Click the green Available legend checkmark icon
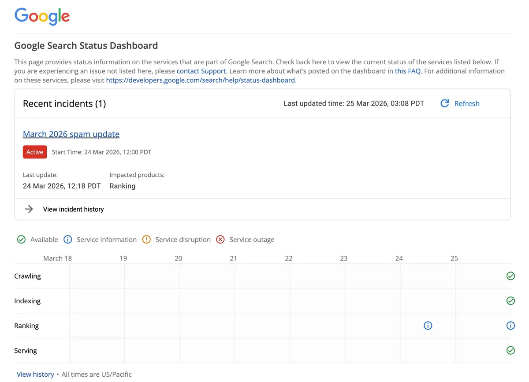529x382 pixels. (21, 239)
